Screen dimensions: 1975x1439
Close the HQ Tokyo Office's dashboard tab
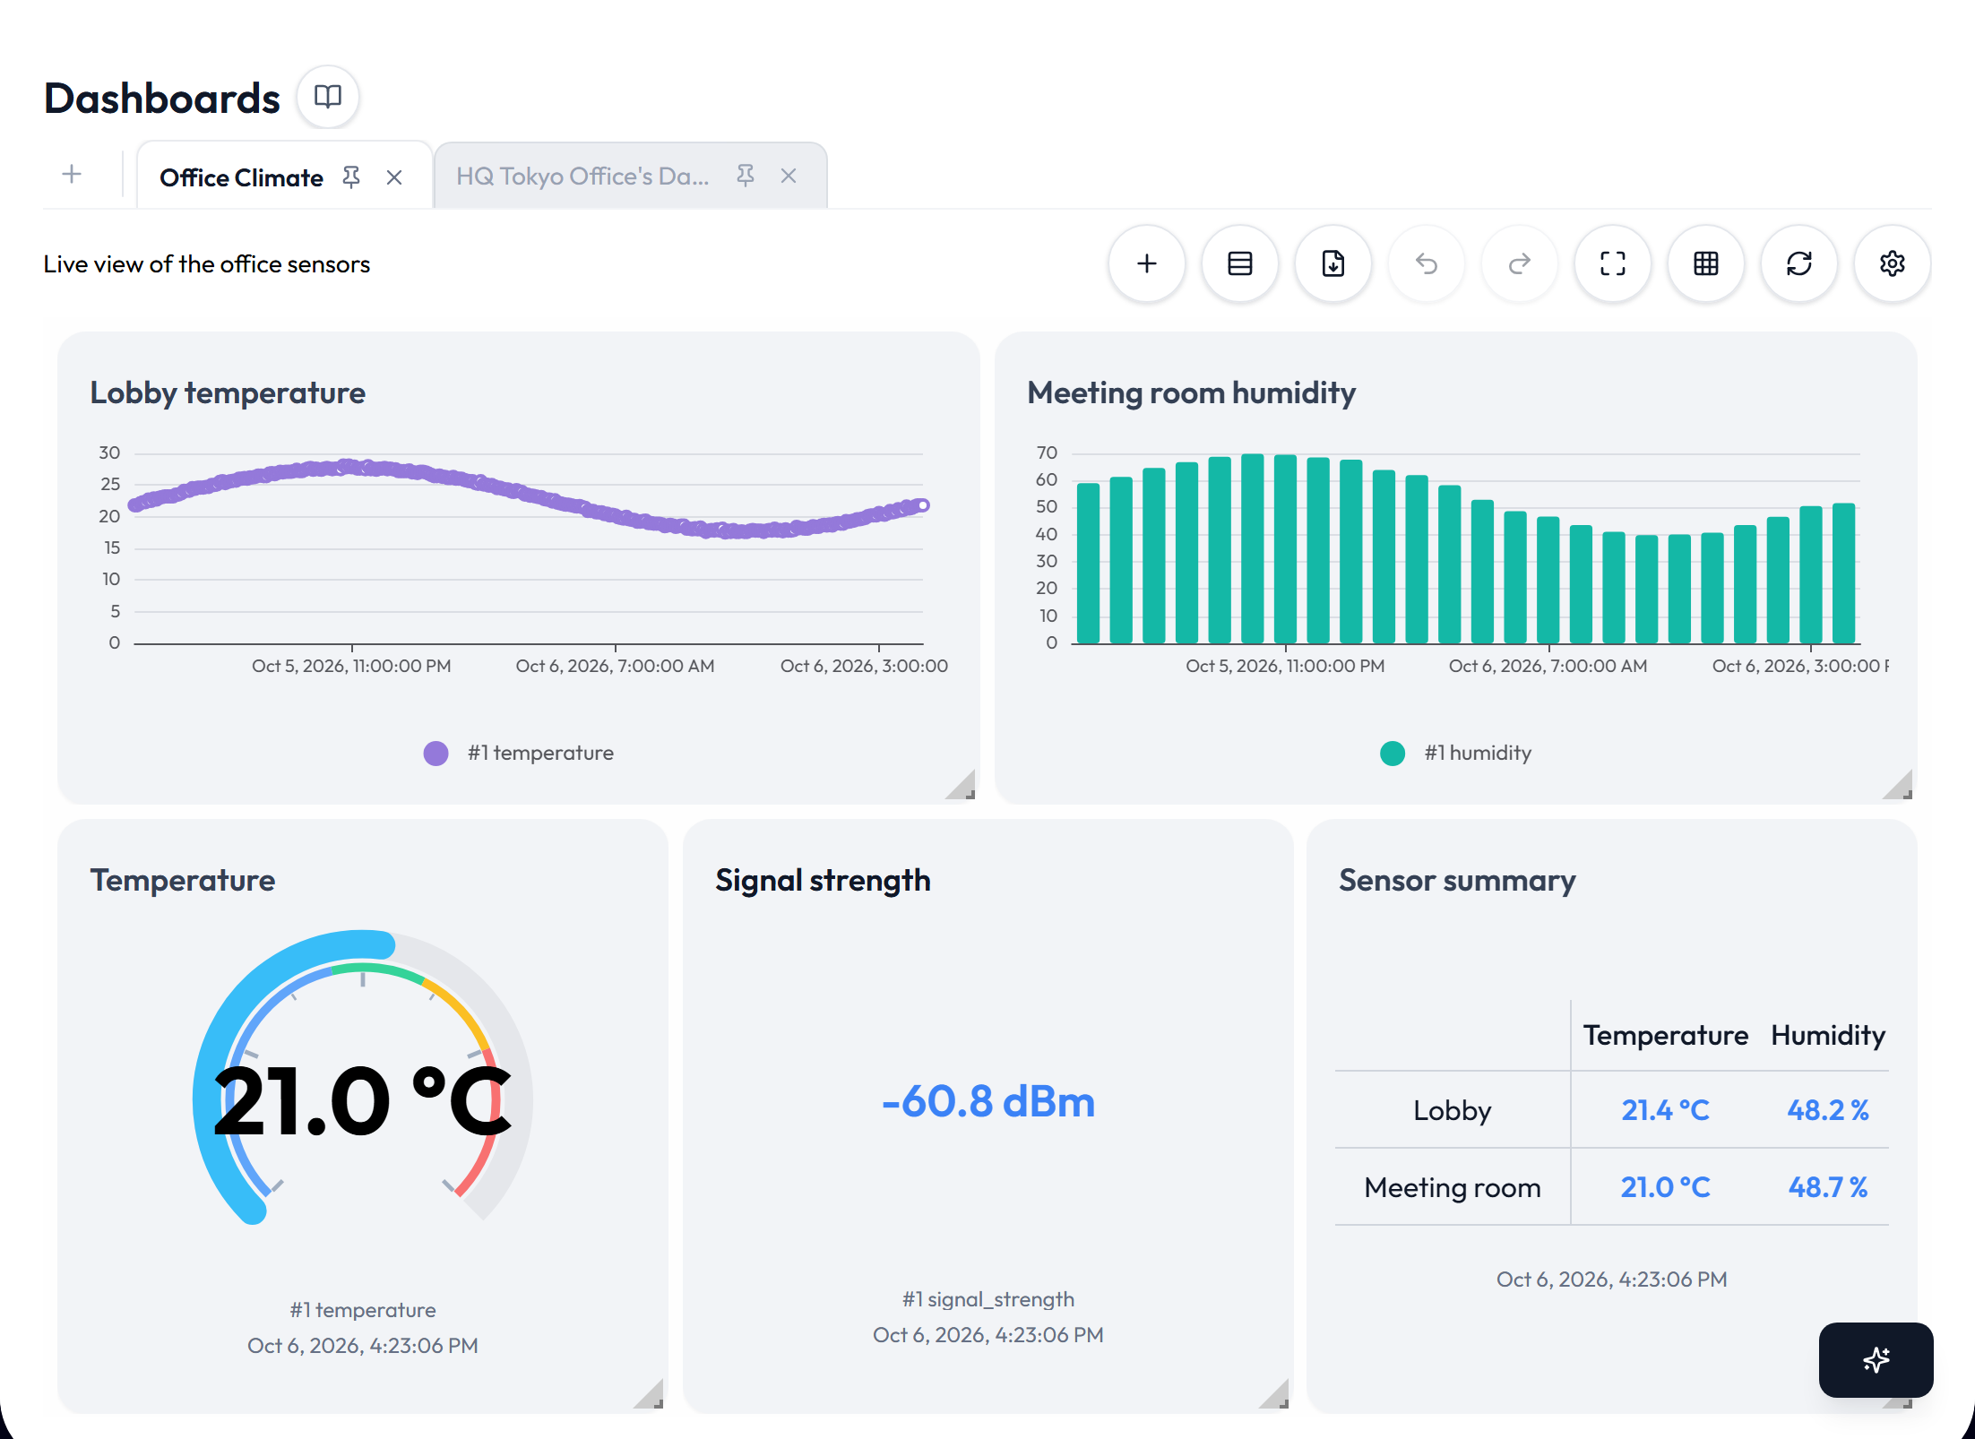[789, 176]
